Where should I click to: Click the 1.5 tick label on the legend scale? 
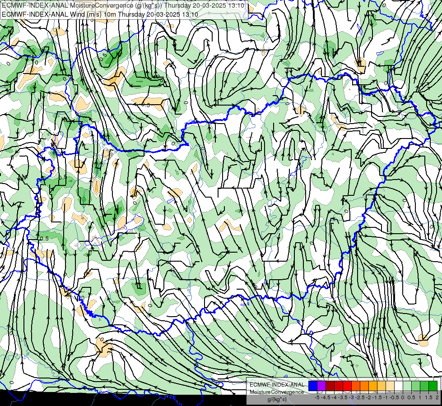[x=428, y=397]
